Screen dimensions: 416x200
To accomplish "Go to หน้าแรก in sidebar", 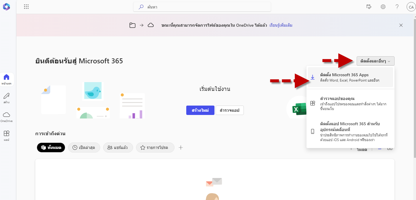I will coord(6,79).
